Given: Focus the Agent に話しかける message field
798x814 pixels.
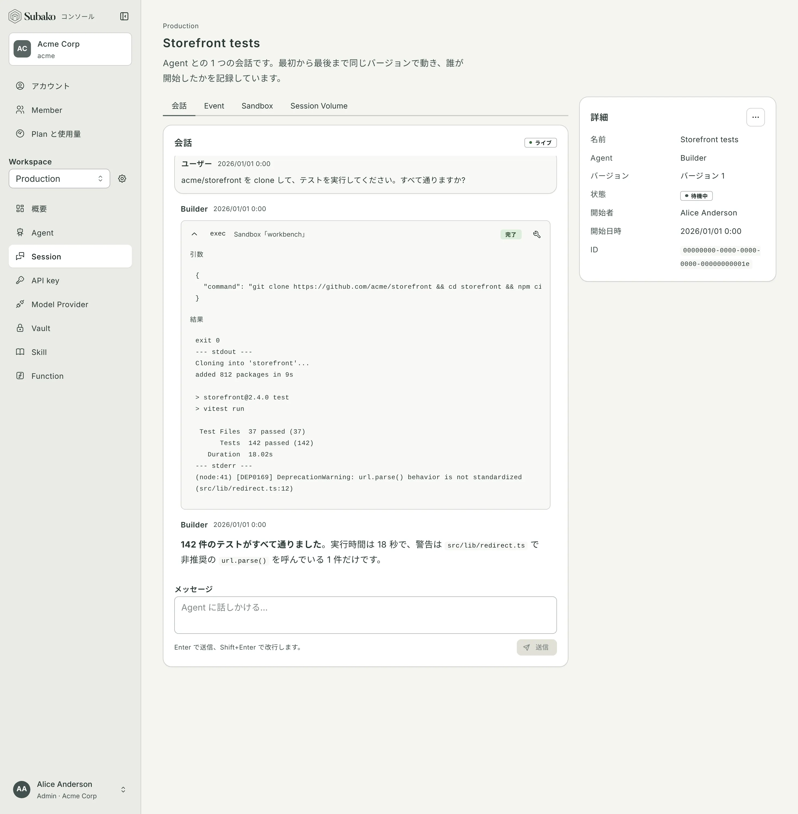Looking at the screenshot, I should tap(365, 615).
